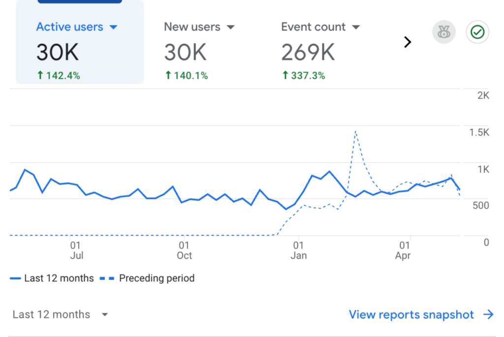Click the gray medal badge icon
The height and width of the screenshot is (337, 504).
point(443,33)
